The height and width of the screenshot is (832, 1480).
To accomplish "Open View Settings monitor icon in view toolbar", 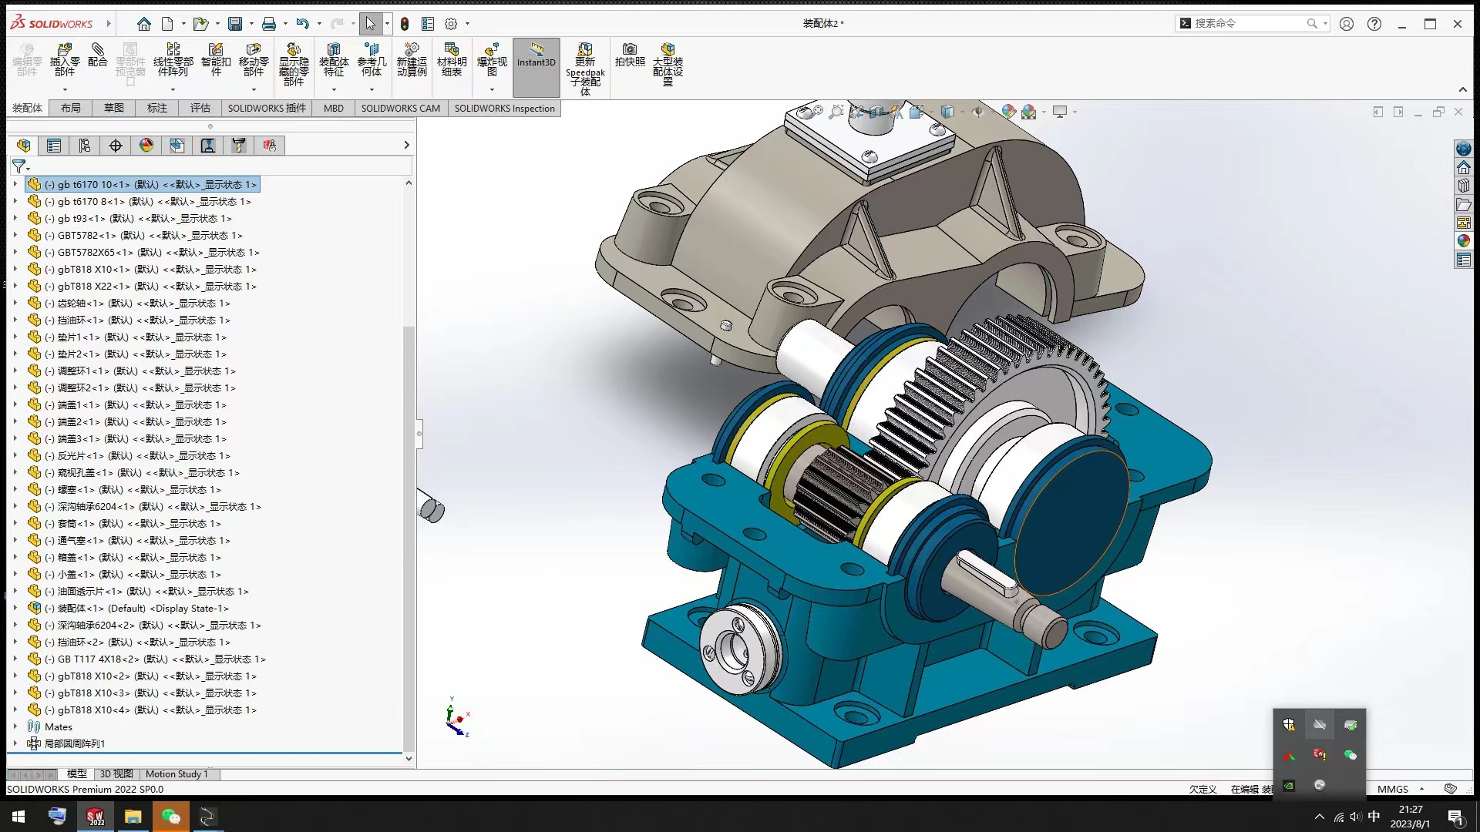I will [1060, 112].
